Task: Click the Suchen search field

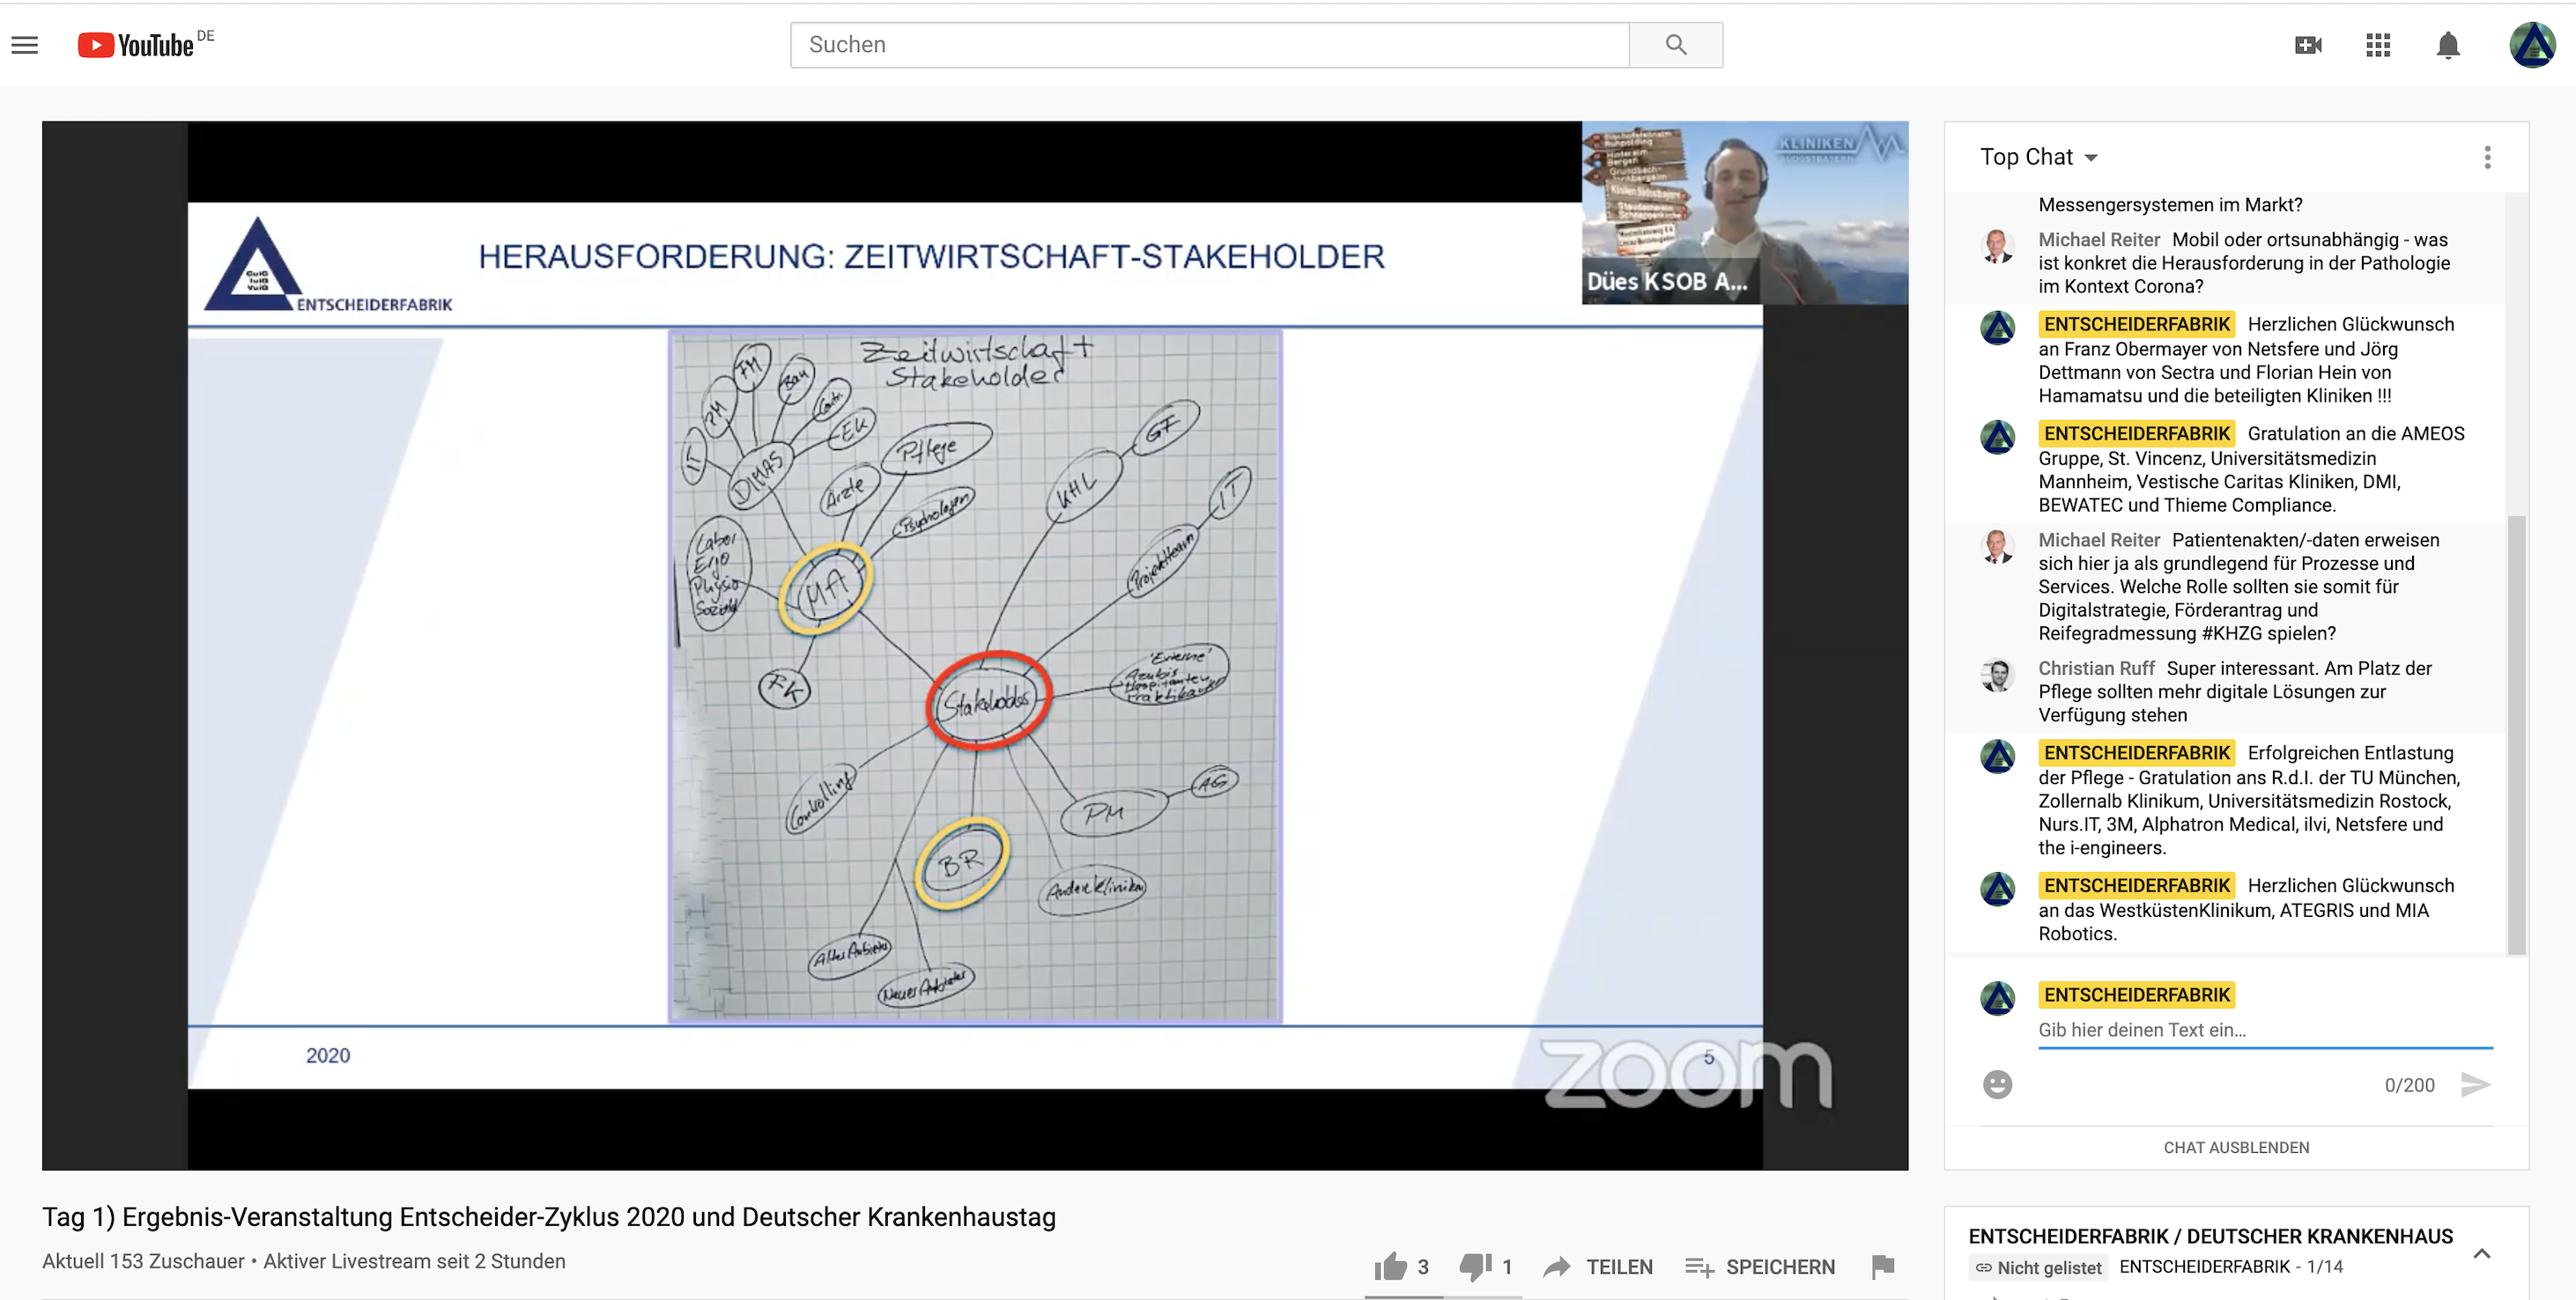Action: [x=1210, y=45]
